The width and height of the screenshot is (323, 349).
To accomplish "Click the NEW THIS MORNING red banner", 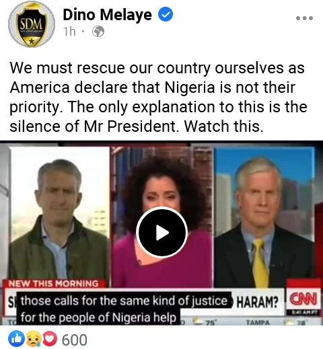I will (55, 284).
